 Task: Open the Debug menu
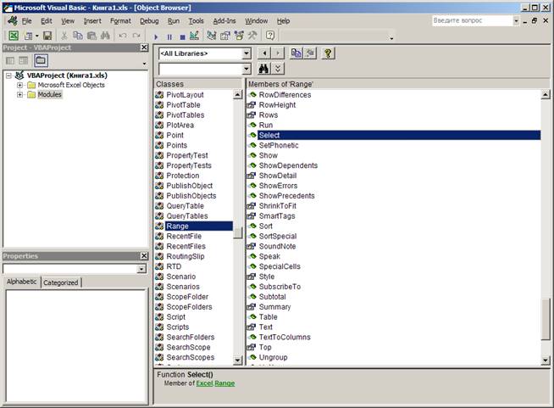pos(149,20)
